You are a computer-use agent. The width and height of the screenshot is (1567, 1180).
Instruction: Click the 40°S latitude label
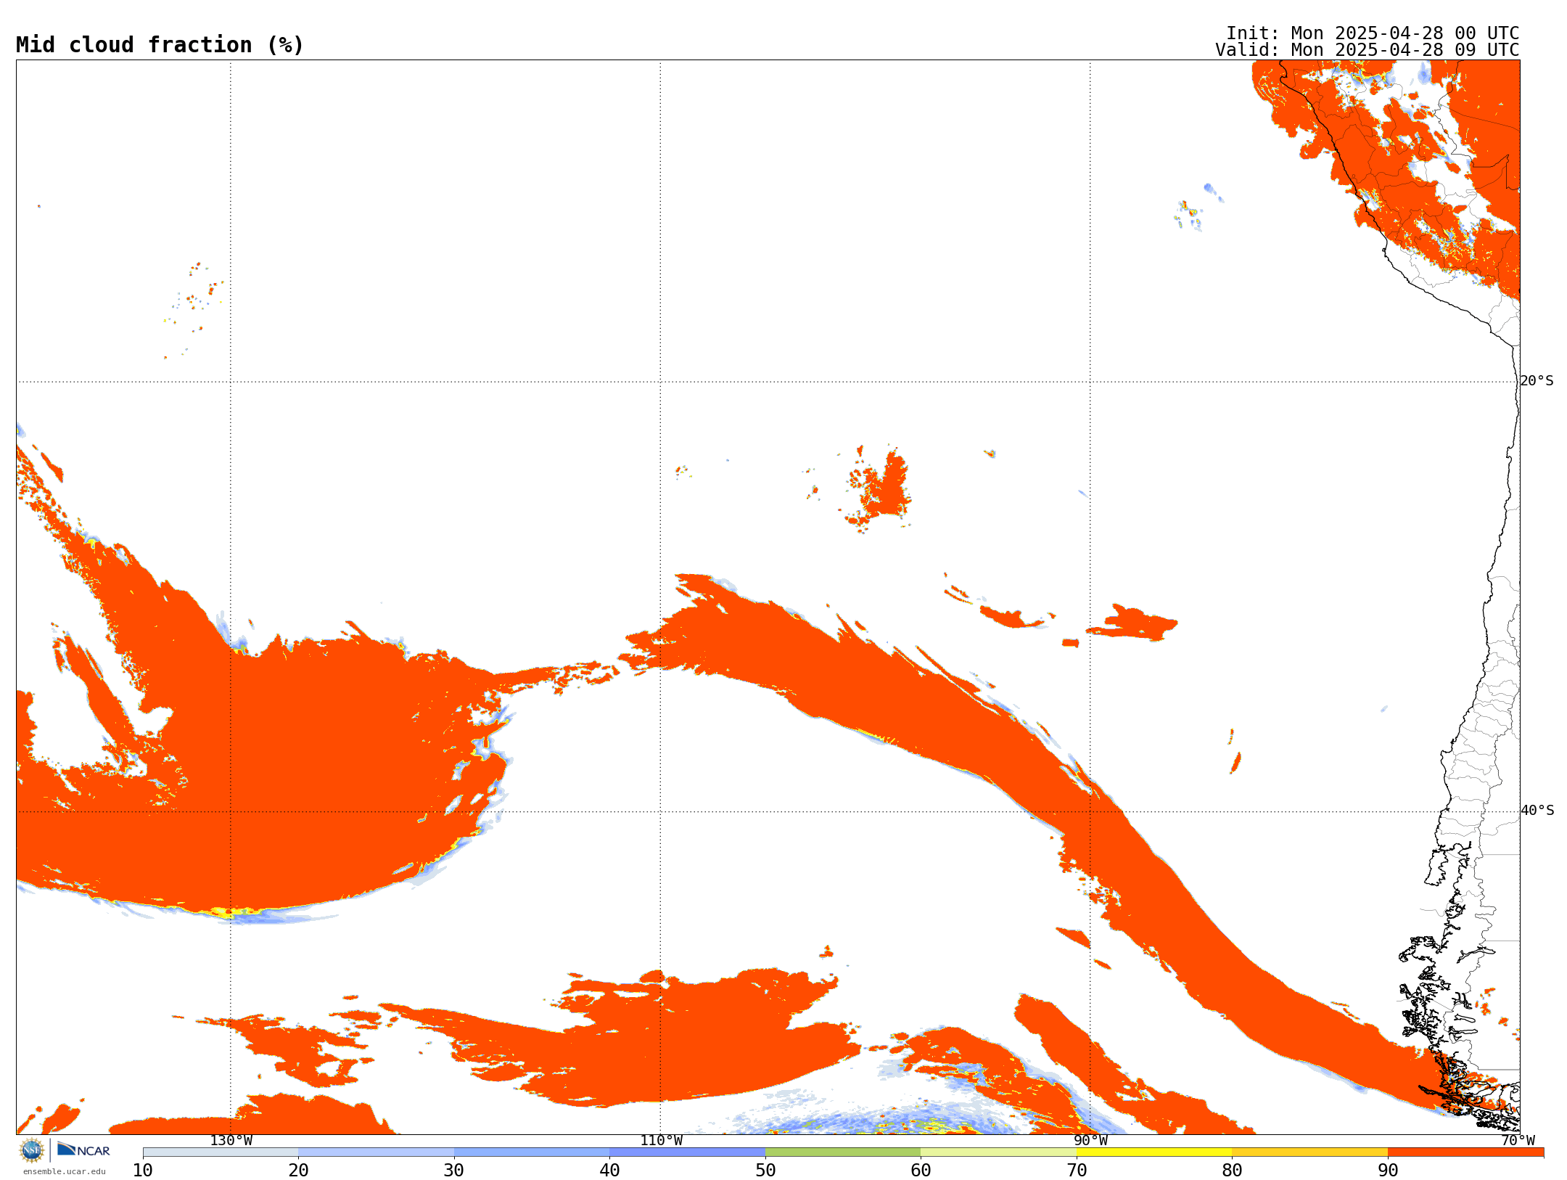pos(1537,811)
